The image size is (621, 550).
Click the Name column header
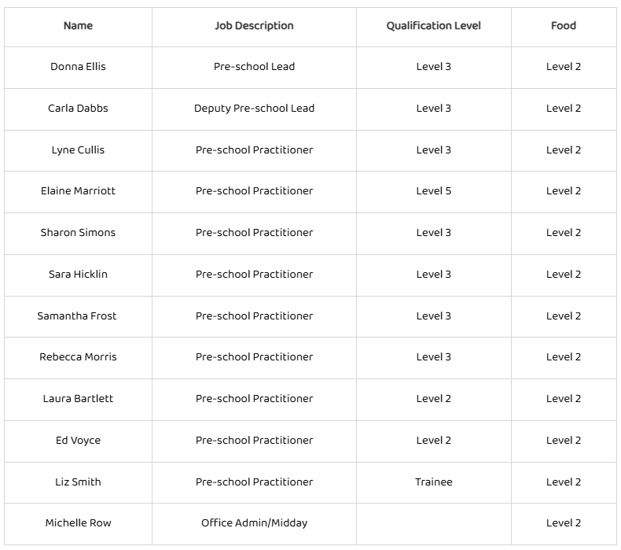(78, 26)
